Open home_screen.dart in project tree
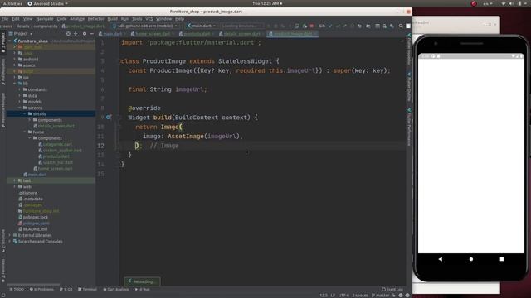This screenshot has width=531, height=298. pyautogui.click(x=55, y=169)
